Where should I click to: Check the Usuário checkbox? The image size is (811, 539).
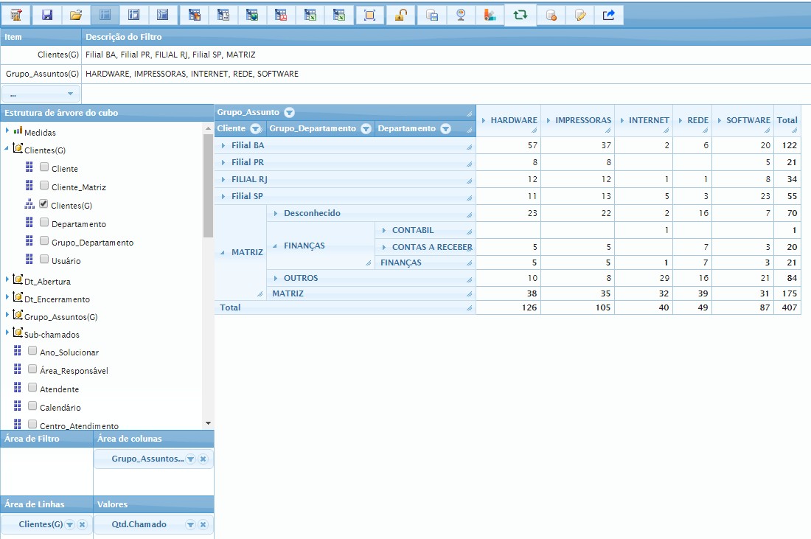click(44, 259)
